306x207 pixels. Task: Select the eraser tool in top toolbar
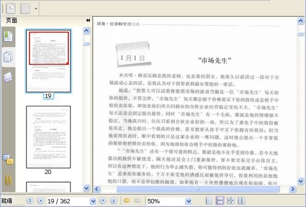pos(11,9)
